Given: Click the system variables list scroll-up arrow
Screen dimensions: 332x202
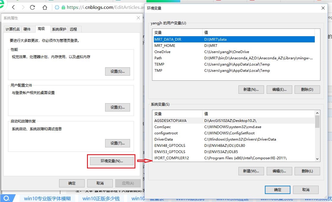Looking at the screenshot, I should 317,113.
